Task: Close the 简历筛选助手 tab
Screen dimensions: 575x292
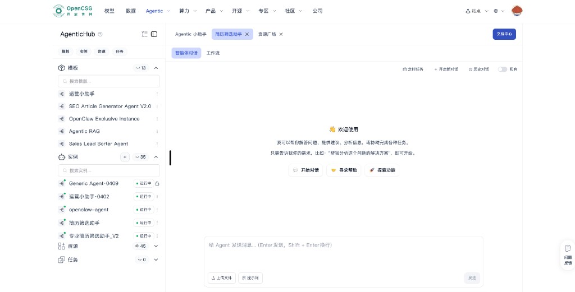Action: point(247,34)
